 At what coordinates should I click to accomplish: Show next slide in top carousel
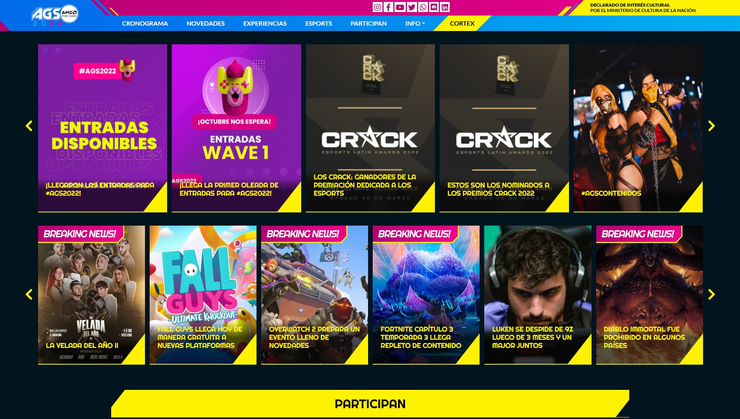pyautogui.click(x=711, y=126)
